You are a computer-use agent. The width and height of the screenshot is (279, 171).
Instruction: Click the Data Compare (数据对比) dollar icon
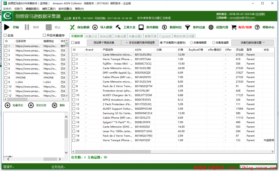[165, 27]
